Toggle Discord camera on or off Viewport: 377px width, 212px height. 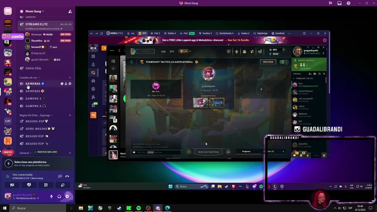point(12,185)
